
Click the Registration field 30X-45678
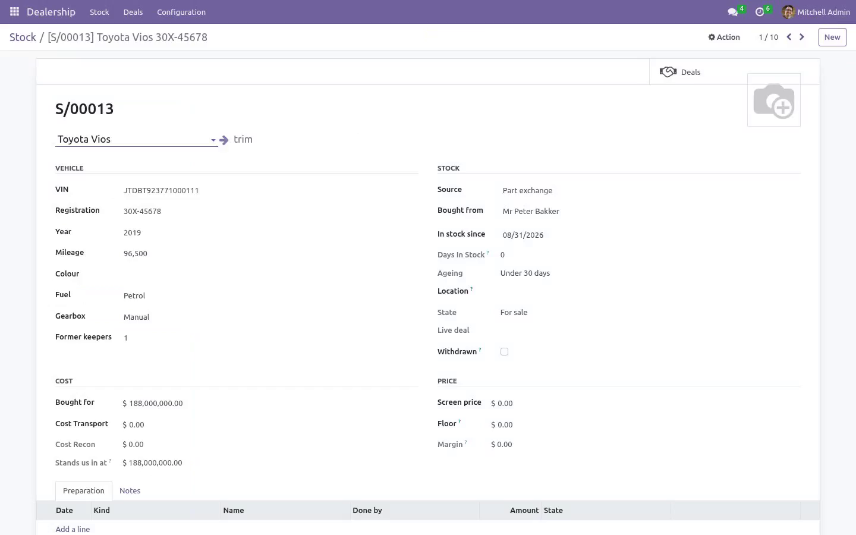tap(269, 212)
